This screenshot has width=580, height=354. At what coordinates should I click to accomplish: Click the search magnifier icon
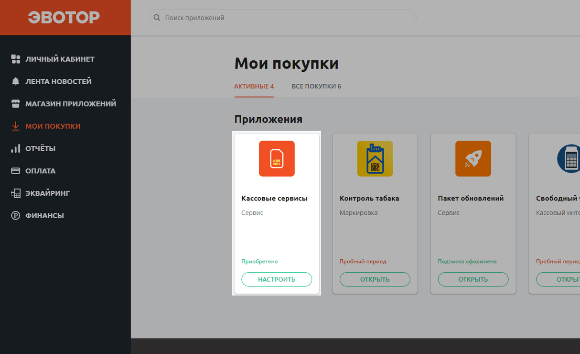[157, 18]
